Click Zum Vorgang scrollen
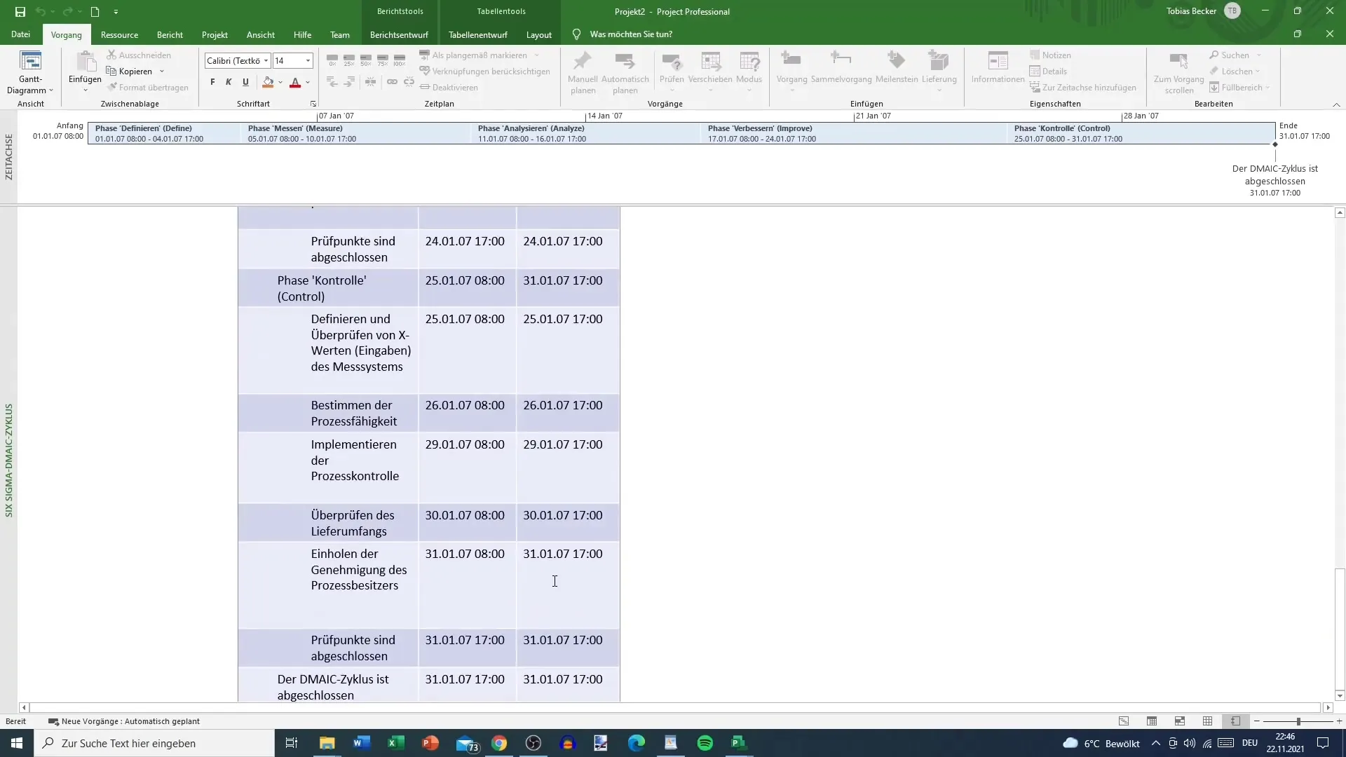1346x757 pixels. coord(1178,73)
